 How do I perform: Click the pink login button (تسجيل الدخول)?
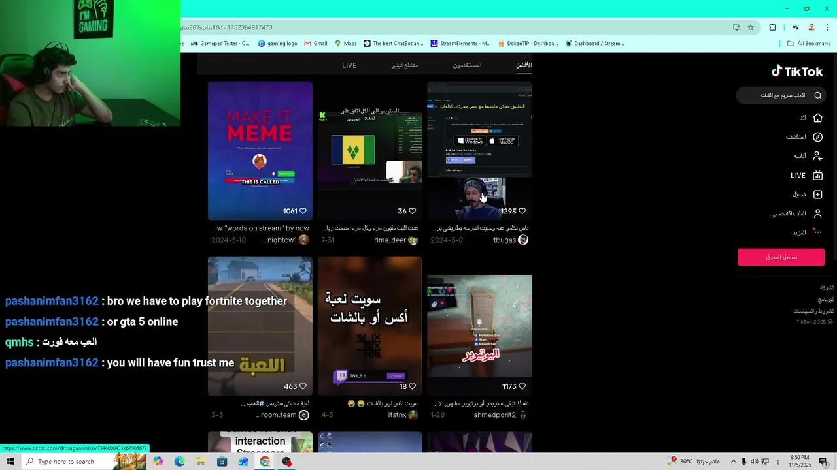click(781, 257)
